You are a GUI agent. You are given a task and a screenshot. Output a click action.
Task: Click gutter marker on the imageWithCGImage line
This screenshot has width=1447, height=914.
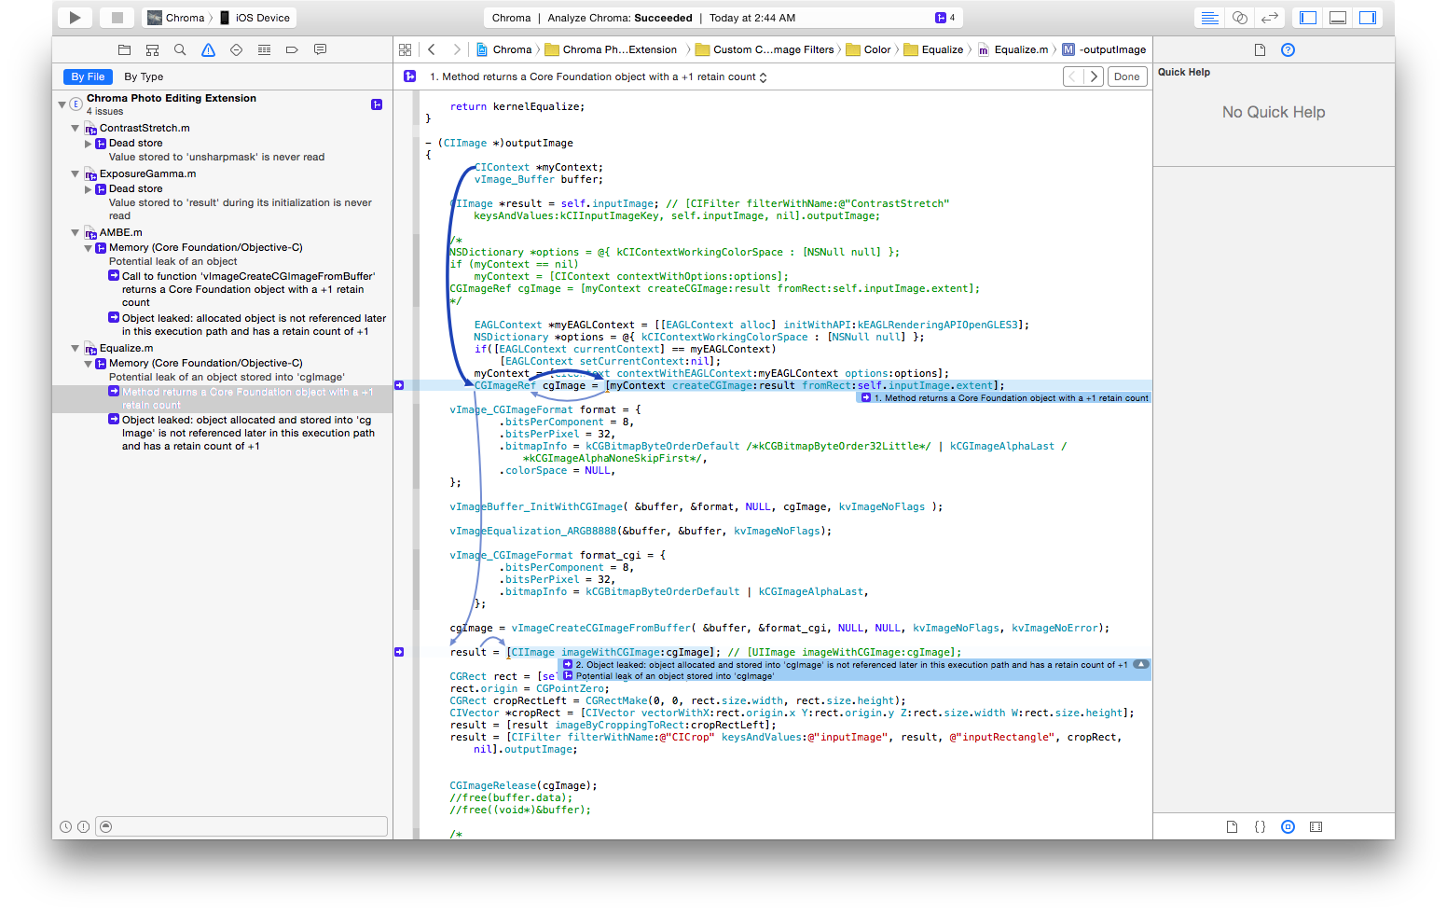[399, 652]
